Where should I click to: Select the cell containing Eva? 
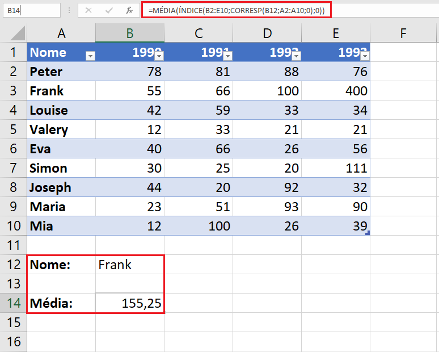(61, 149)
